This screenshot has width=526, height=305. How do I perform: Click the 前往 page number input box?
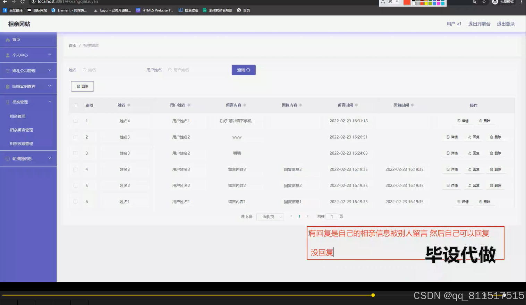[x=332, y=216]
